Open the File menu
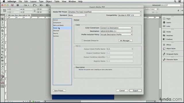The height and width of the screenshot is (103, 184). click(20, 1)
